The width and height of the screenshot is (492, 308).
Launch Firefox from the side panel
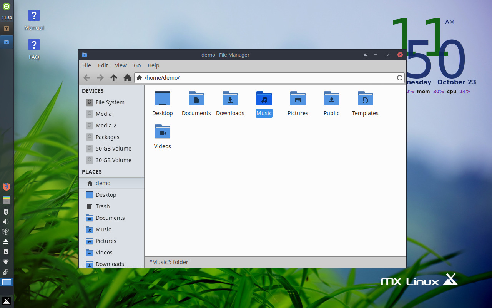tap(7, 187)
